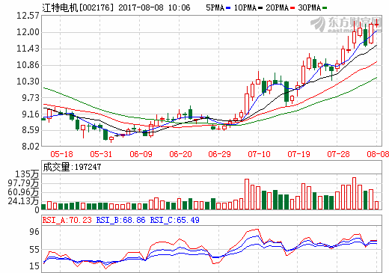The width and height of the screenshot is (389, 273).
Task: Click price axis label 8.02
Action: 31,147
